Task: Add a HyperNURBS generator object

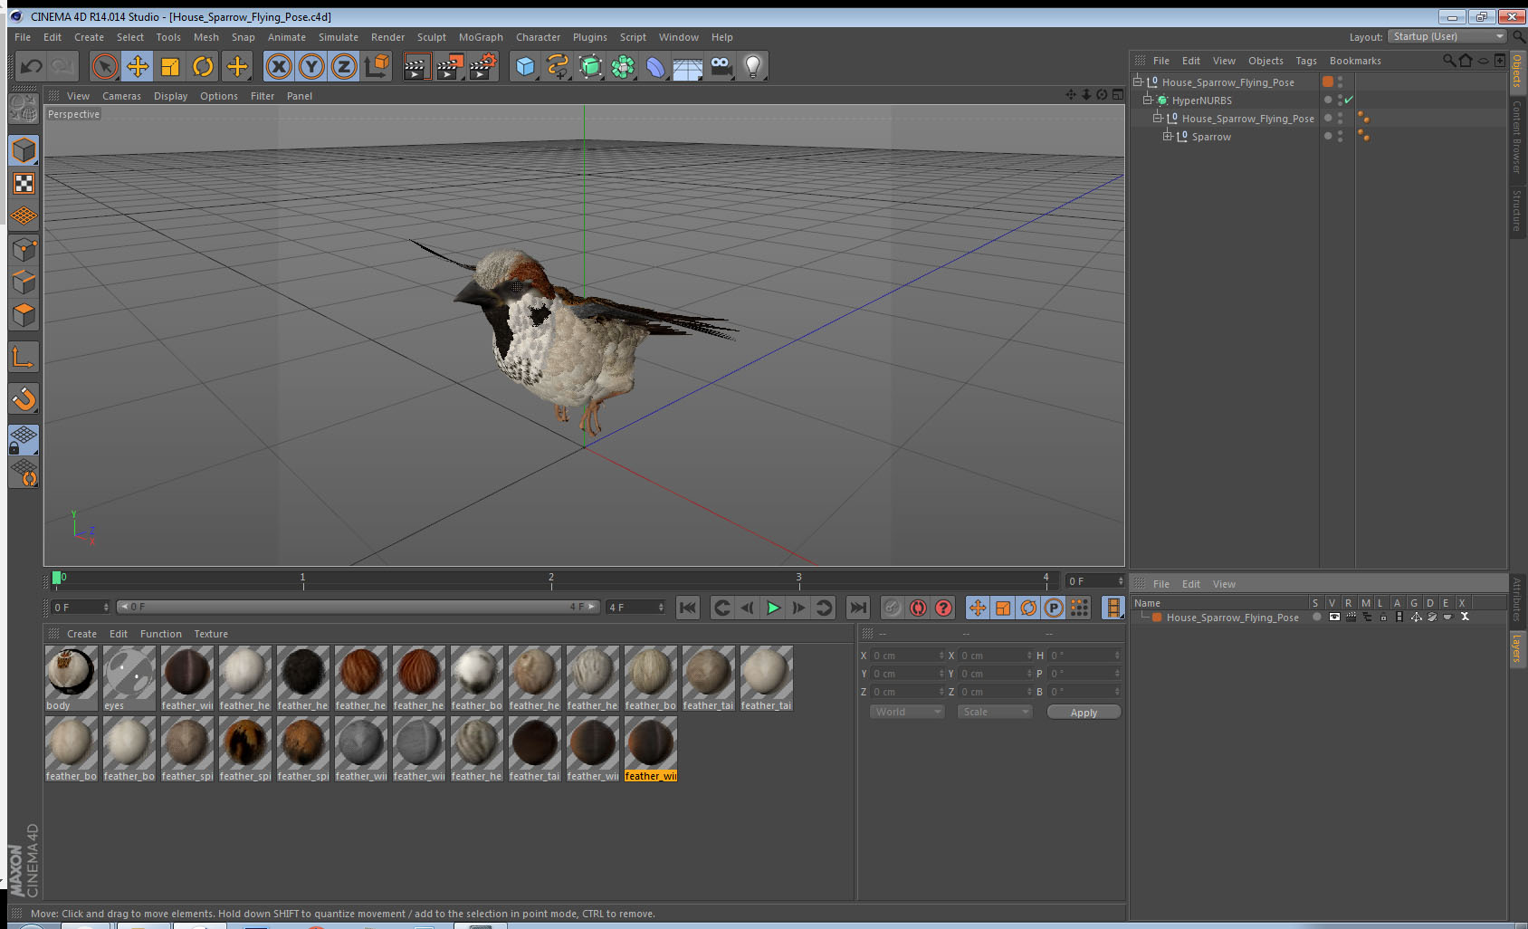Action: (x=590, y=66)
